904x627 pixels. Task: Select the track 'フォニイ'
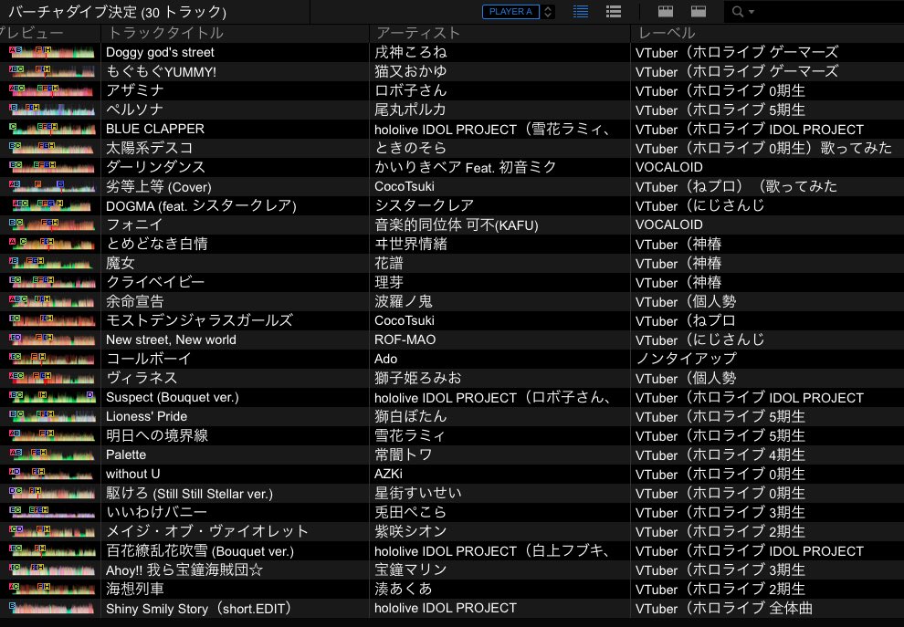(135, 225)
